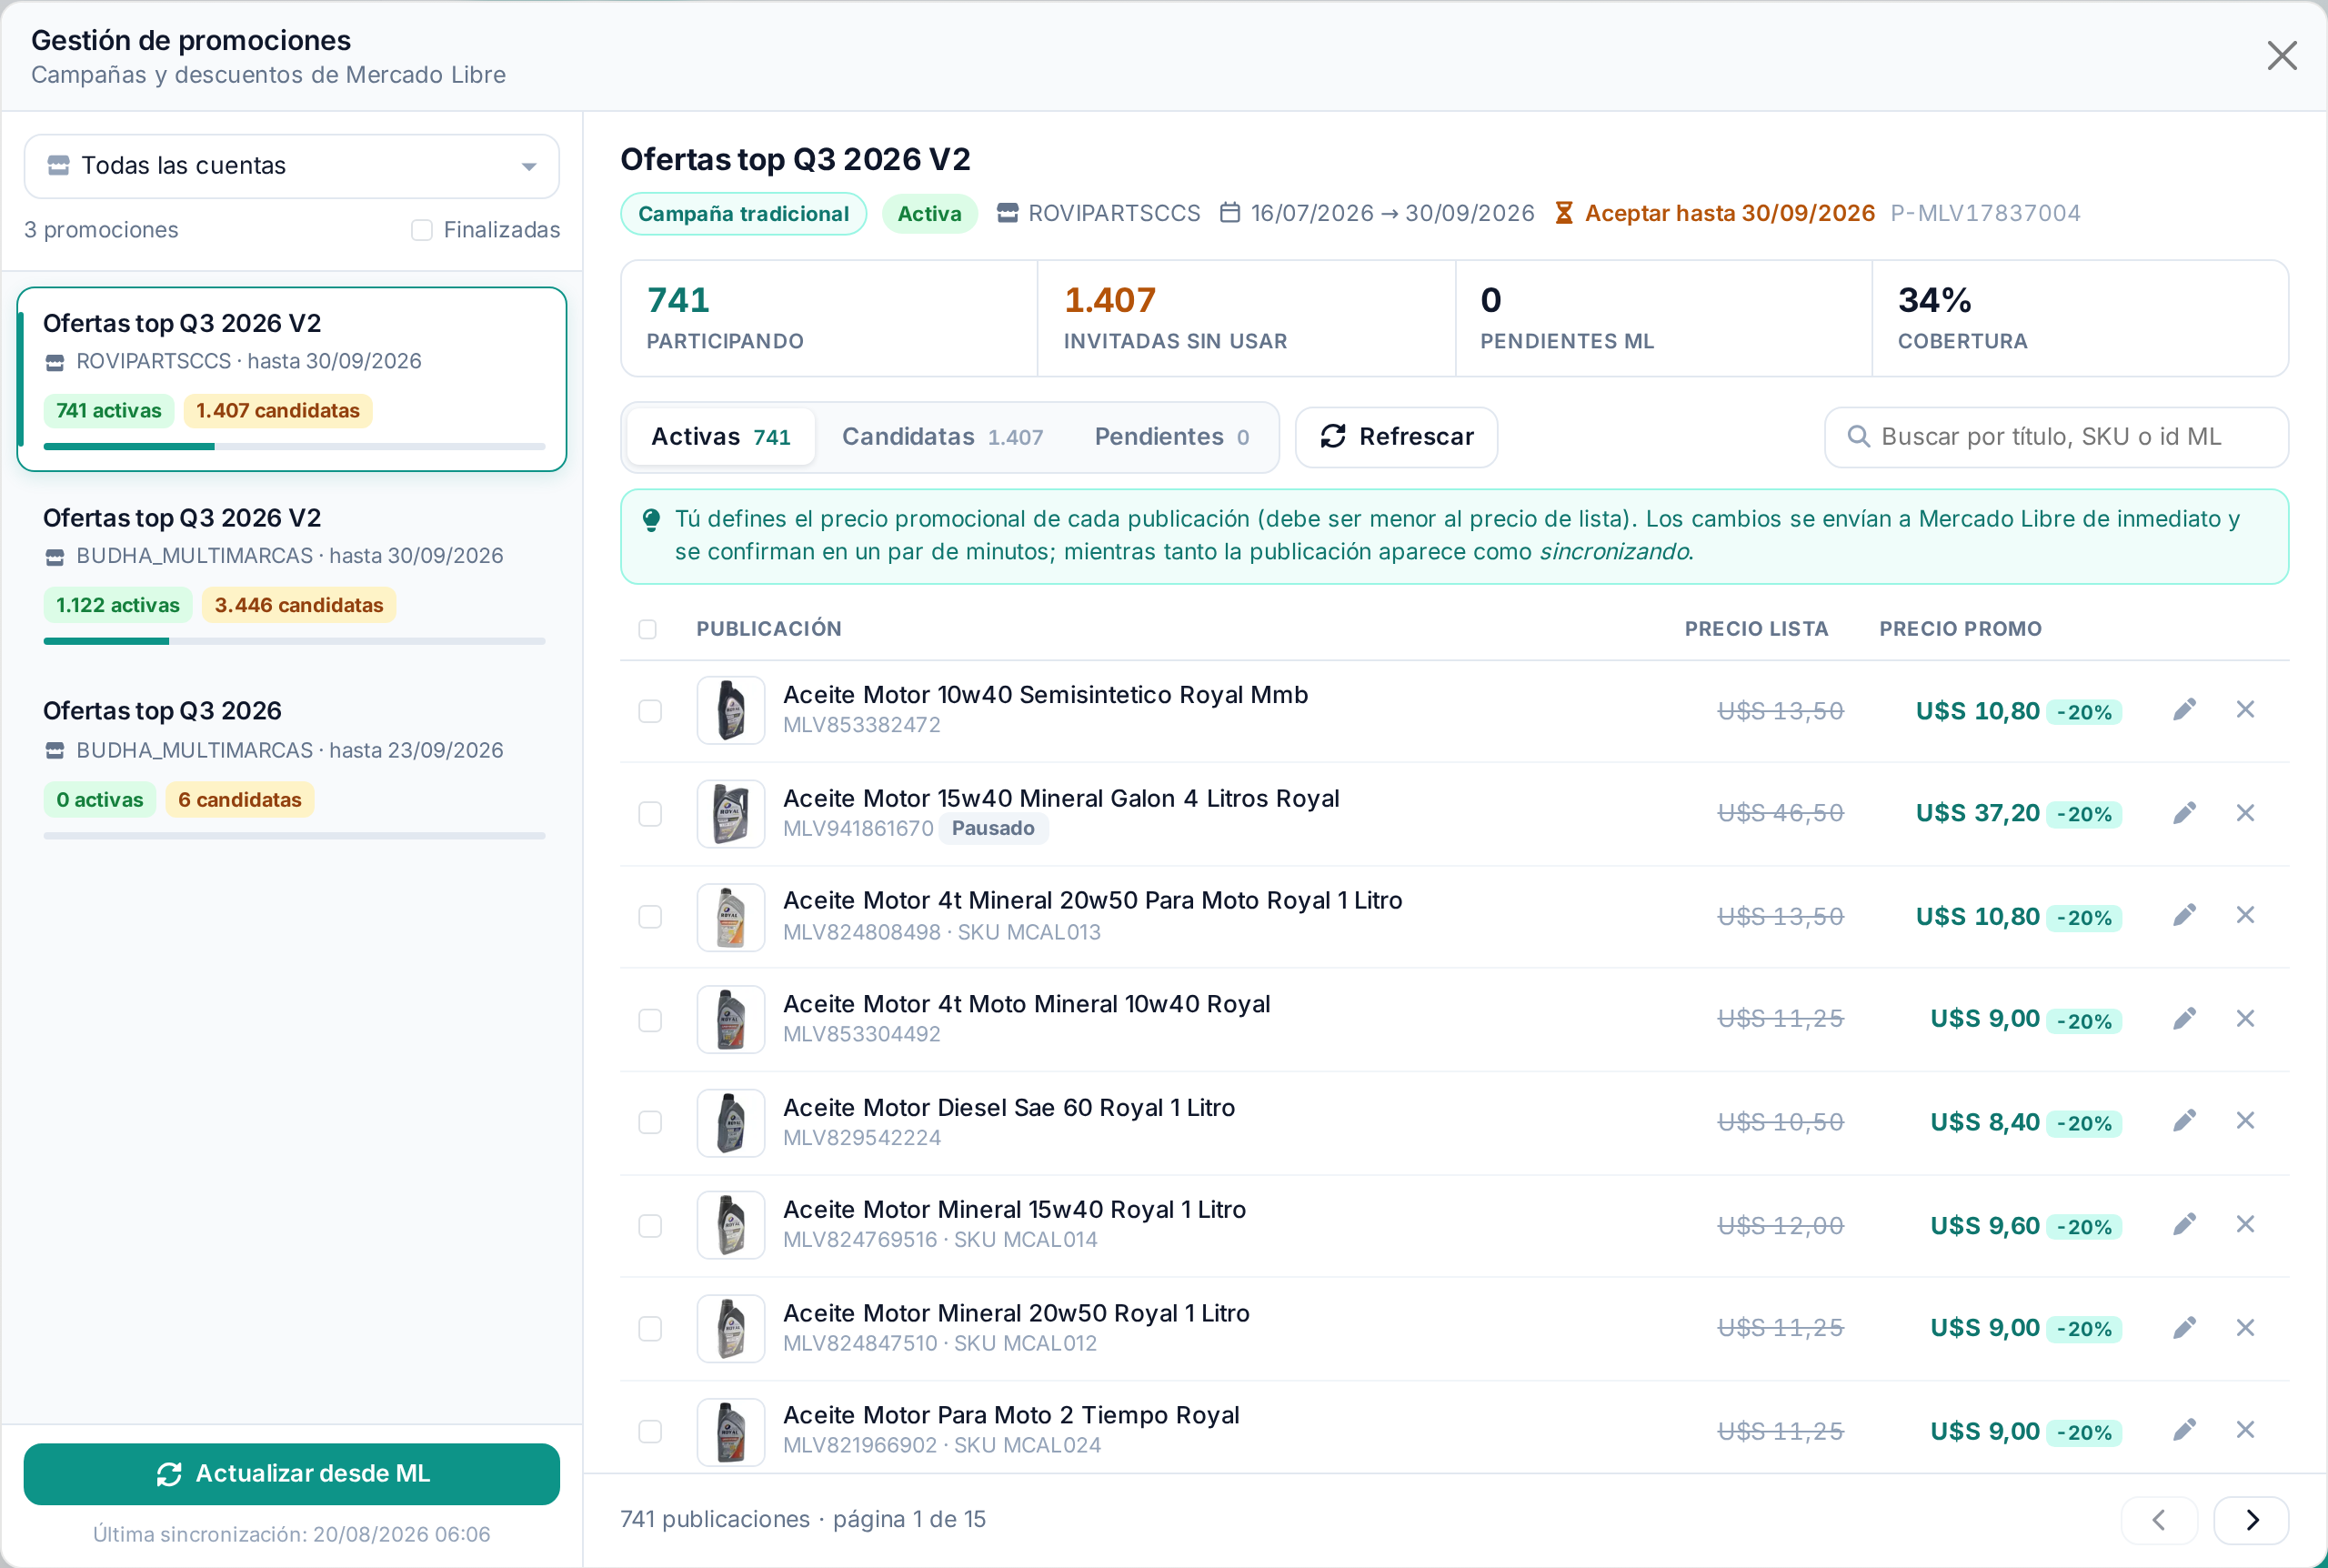Click promo price U$S 37,20

1977,813
